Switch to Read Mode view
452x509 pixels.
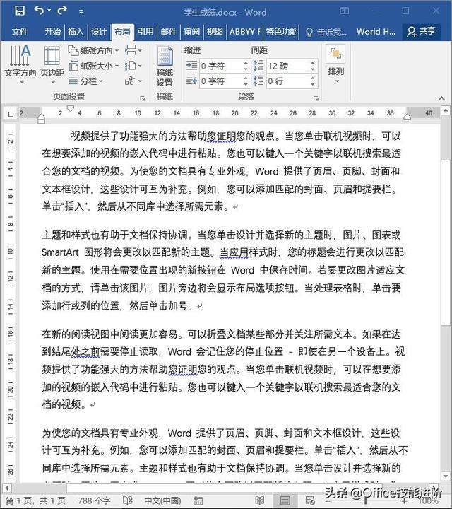pos(260,501)
